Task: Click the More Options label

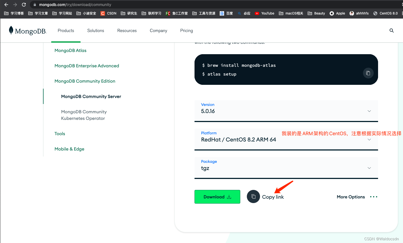Action: pyautogui.click(x=351, y=197)
